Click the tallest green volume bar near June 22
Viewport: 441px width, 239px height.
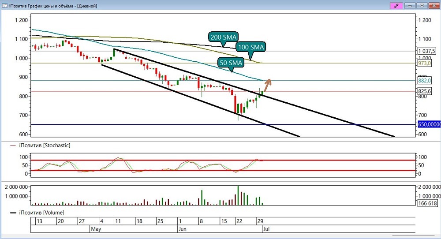click(238, 195)
